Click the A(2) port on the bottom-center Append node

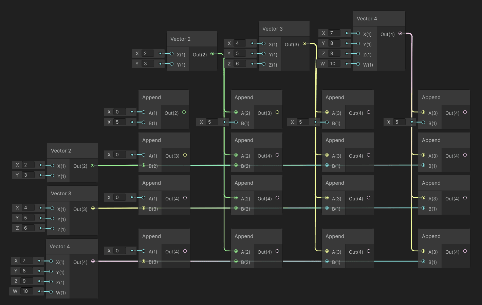click(x=236, y=252)
